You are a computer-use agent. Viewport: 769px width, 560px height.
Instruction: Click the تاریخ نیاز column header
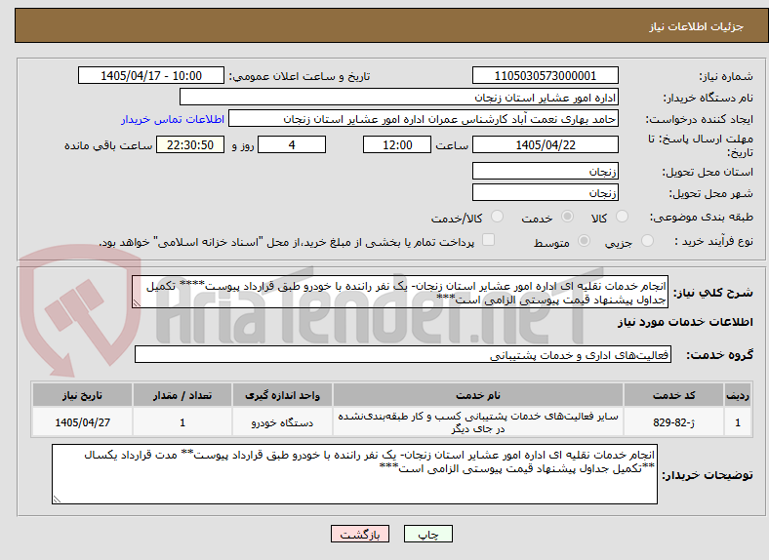tap(82, 395)
